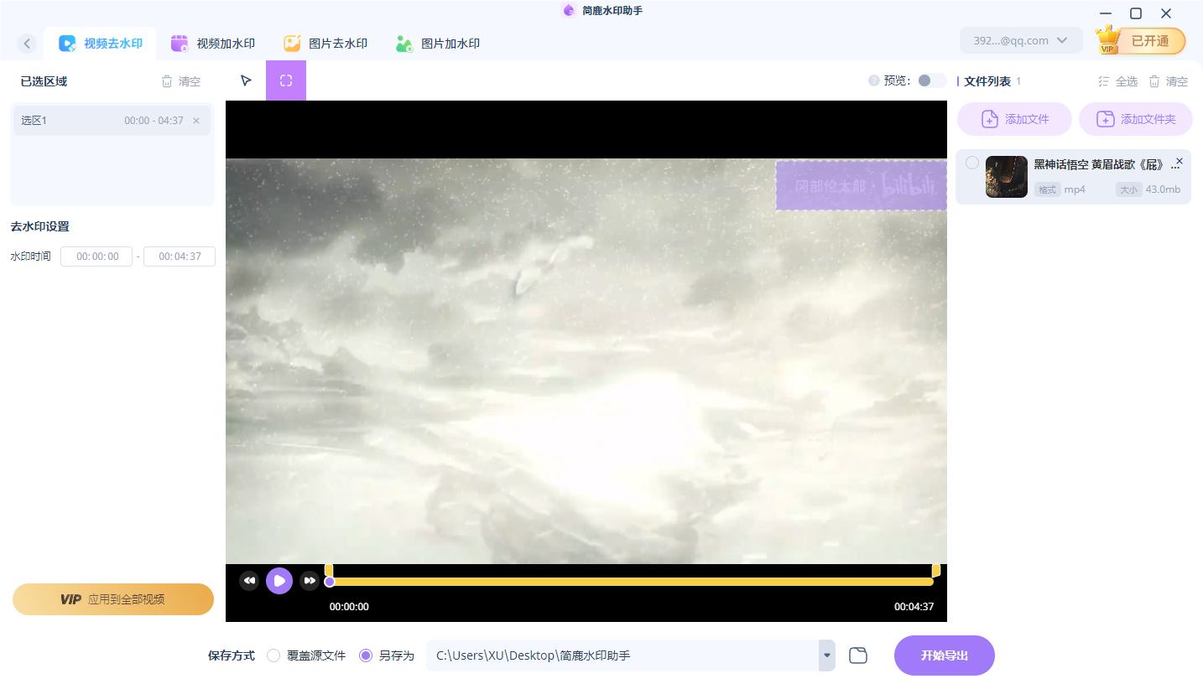Clear the file list with 清空
Screen dimensions: 1203x689
(1169, 81)
